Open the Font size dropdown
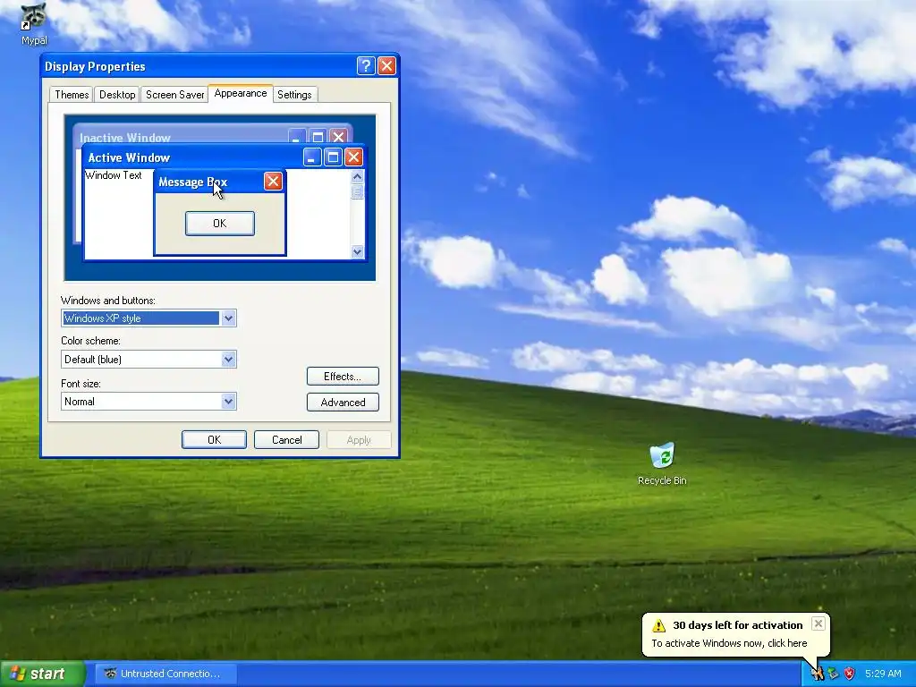 228,402
